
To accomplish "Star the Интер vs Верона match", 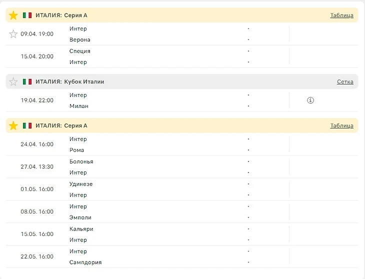I will click(x=13, y=34).
